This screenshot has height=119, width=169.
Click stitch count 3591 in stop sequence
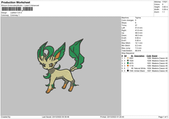click(x=131, y=58)
